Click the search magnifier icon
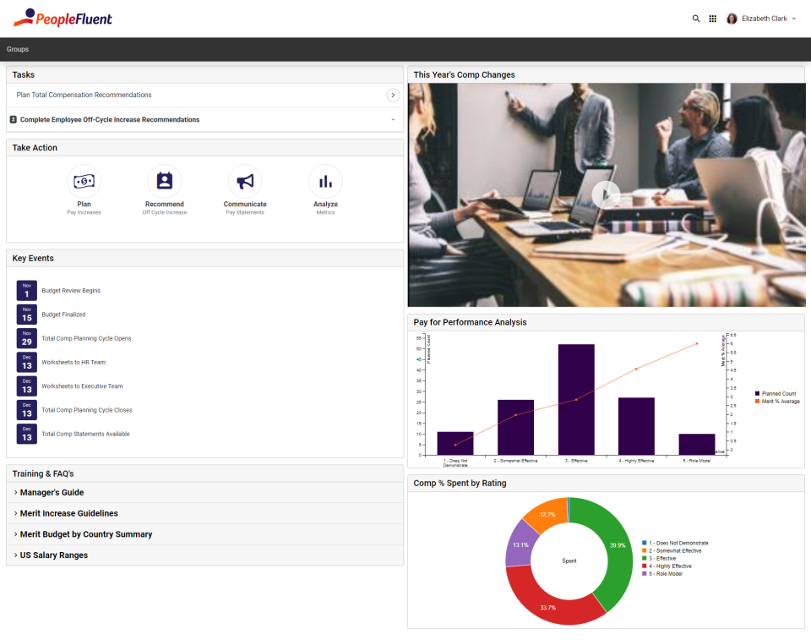The height and width of the screenshot is (640, 811). pyautogui.click(x=696, y=18)
